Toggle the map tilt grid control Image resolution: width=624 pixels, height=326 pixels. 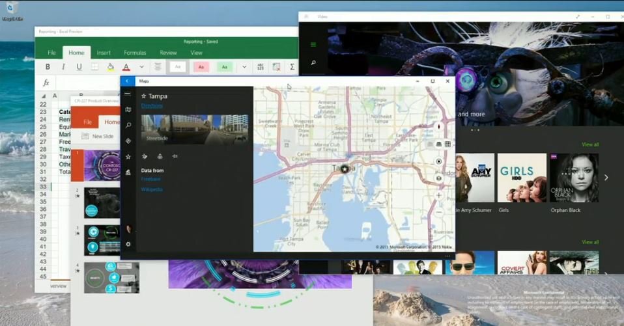(447, 144)
